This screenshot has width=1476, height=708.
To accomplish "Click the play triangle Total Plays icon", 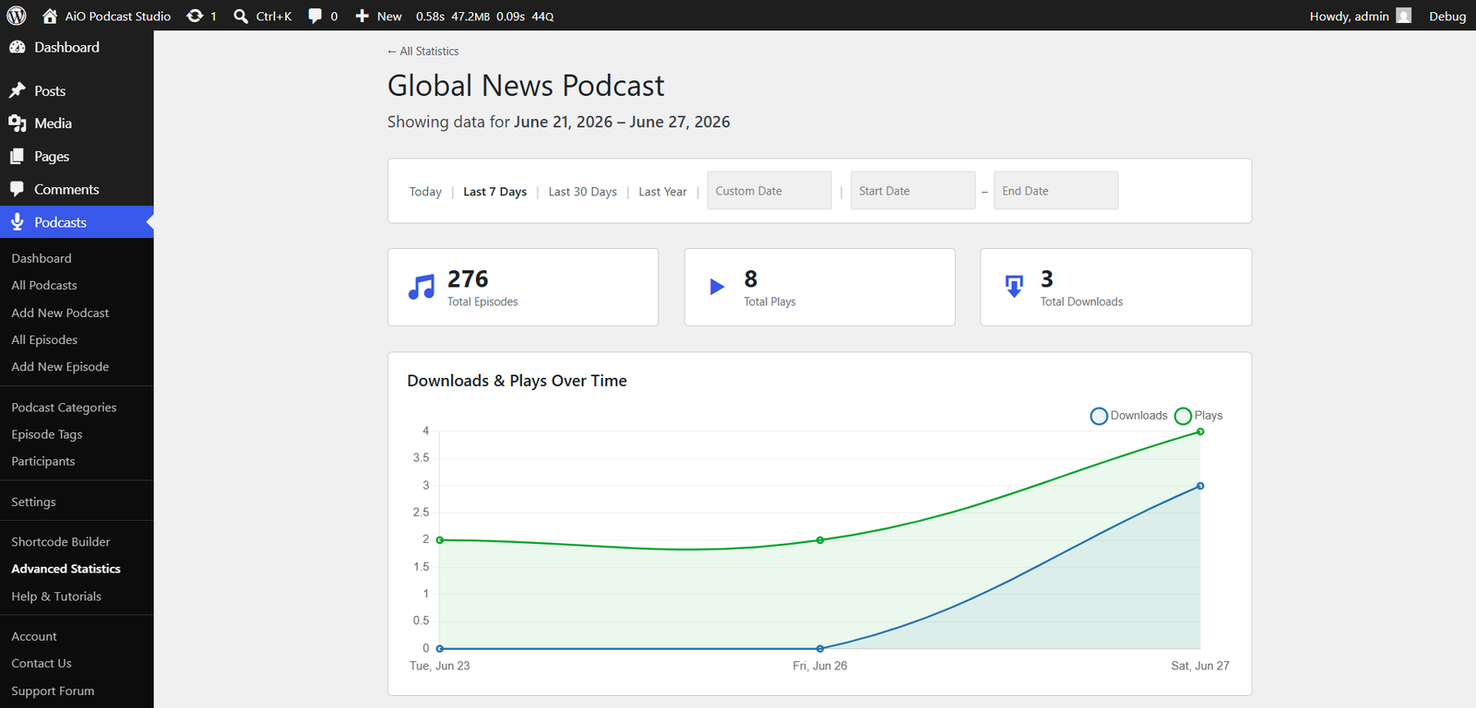I will [x=717, y=287].
